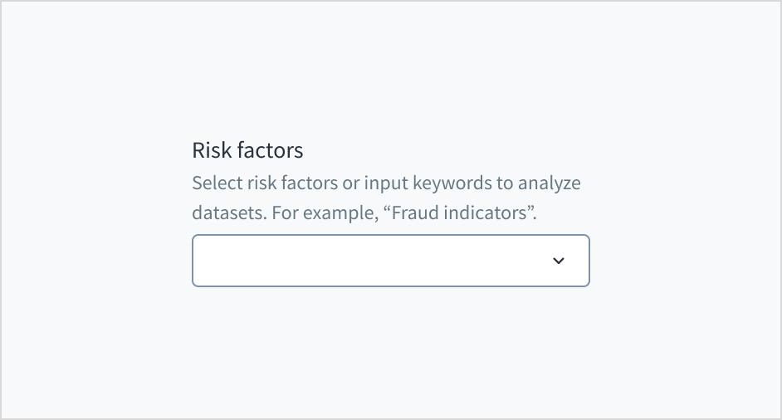
Task: Click the "Risk factors" label
Action: 247,150
